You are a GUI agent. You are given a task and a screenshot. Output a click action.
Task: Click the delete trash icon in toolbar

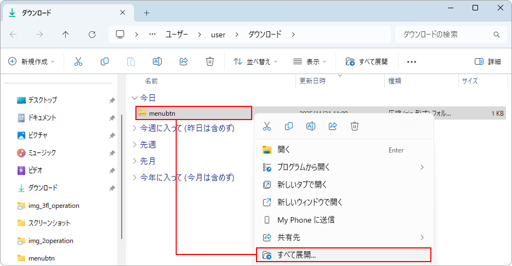[210, 61]
